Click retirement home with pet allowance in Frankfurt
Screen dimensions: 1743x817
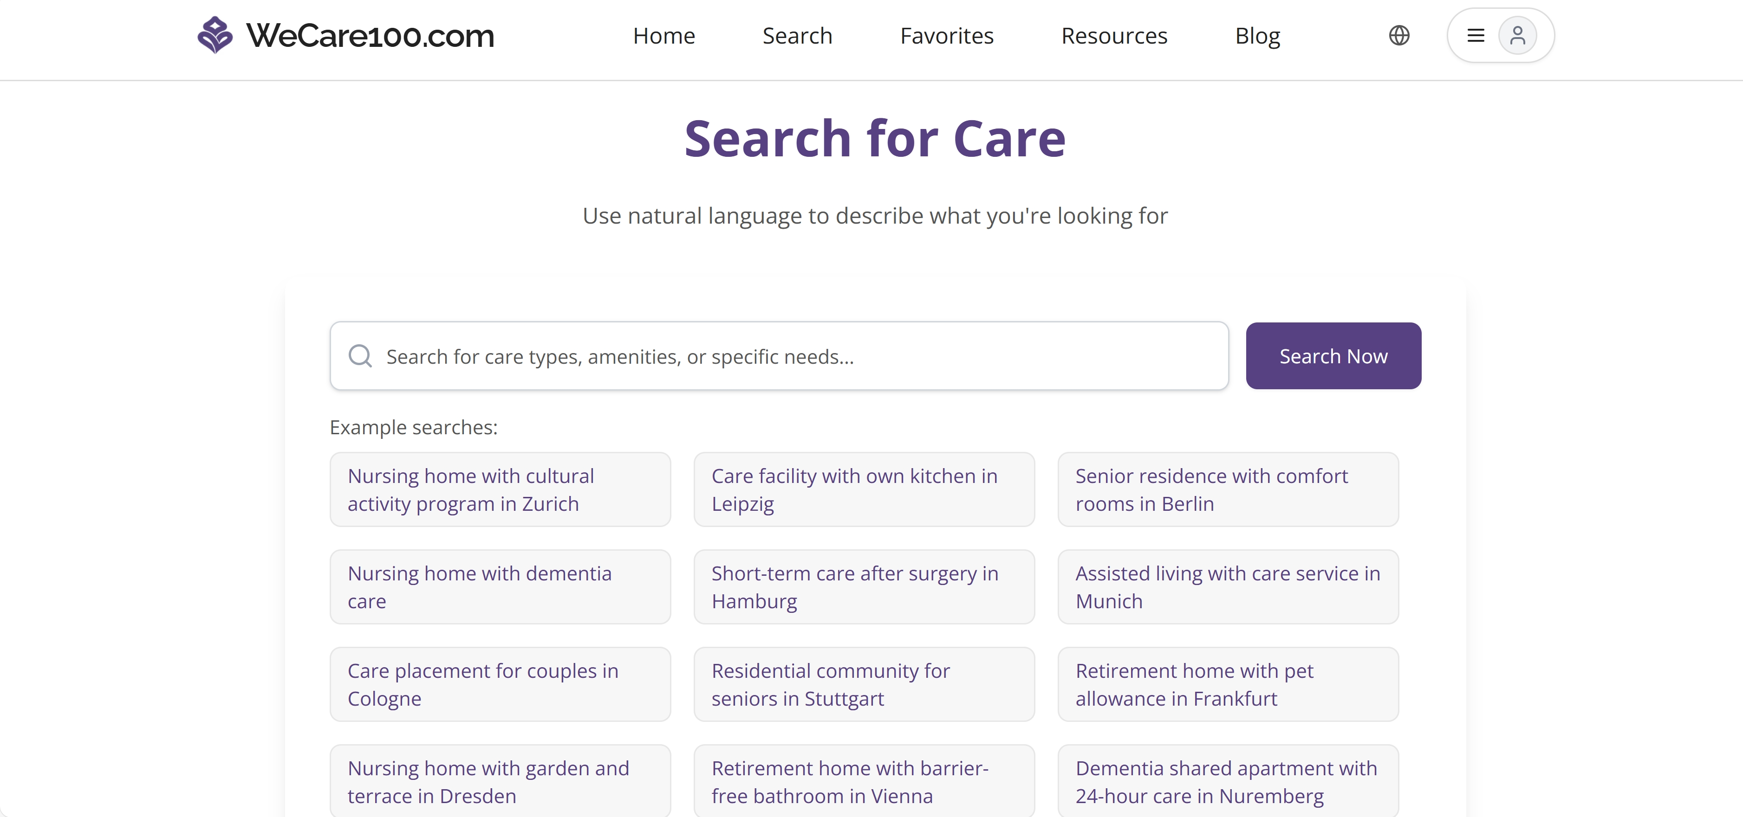pos(1228,684)
